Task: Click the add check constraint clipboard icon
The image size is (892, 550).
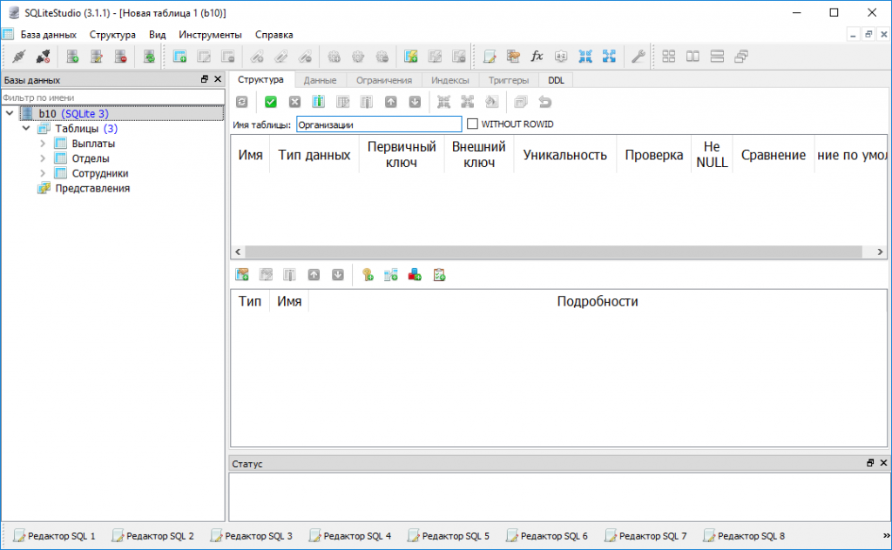Action: 439,275
